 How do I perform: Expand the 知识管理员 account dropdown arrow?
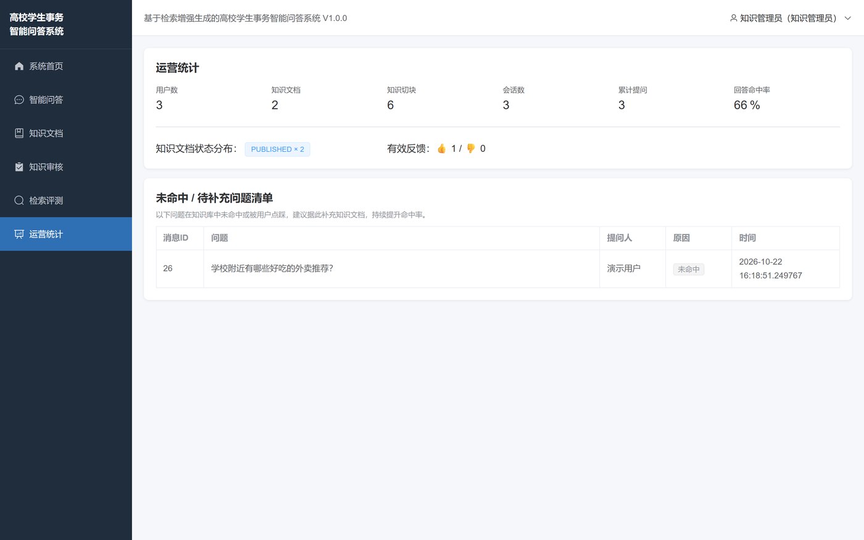[848, 19]
